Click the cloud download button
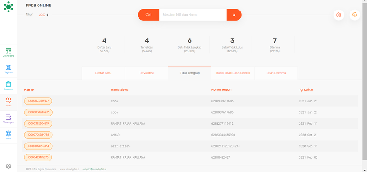Image resolution: width=367 pixels, height=172 pixels. tap(355, 15)
